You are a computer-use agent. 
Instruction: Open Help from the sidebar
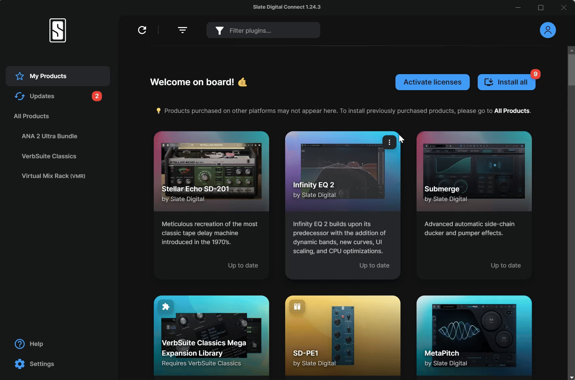pyautogui.click(x=36, y=344)
